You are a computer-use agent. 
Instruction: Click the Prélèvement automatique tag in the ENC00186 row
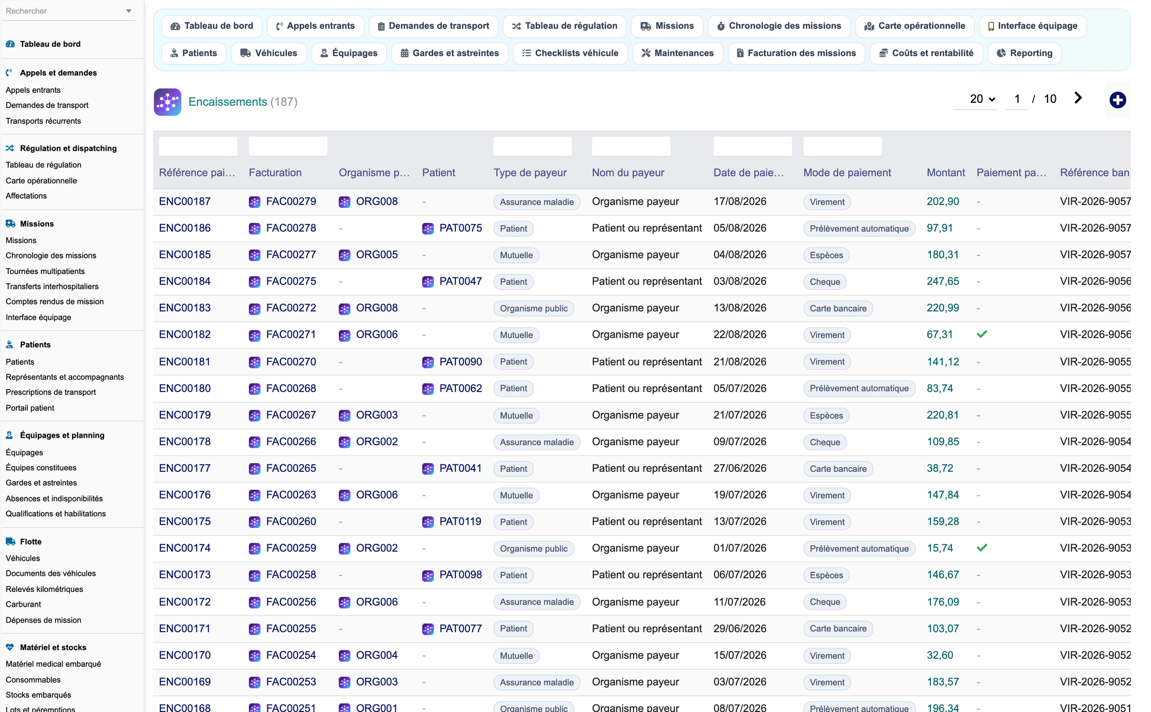point(859,229)
